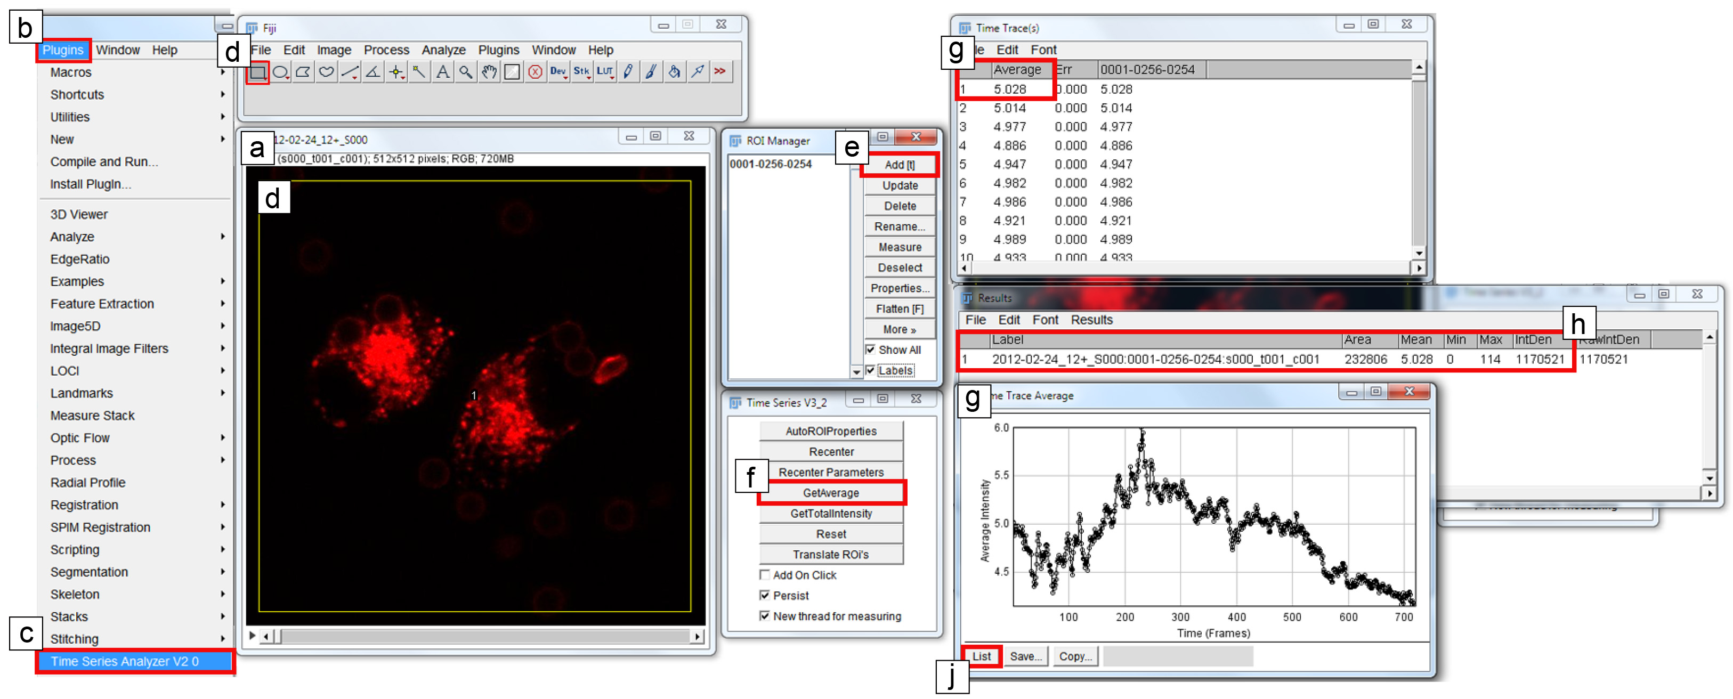Open the LUT dropdown menu
The height and width of the screenshot is (699, 1733).
[605, 71]
